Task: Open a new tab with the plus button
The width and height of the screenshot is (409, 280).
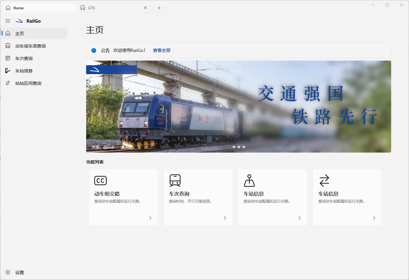Action: [159, 7]
